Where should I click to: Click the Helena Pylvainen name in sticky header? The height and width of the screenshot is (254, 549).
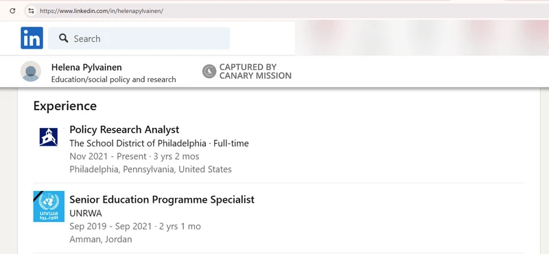86,67
